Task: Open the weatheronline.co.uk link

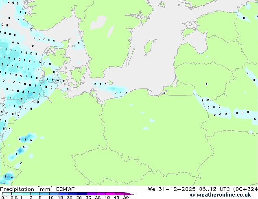Action: click(221, 195)
